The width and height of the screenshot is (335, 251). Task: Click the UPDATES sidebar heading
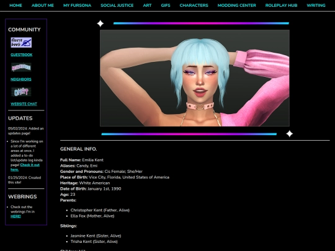20,118
